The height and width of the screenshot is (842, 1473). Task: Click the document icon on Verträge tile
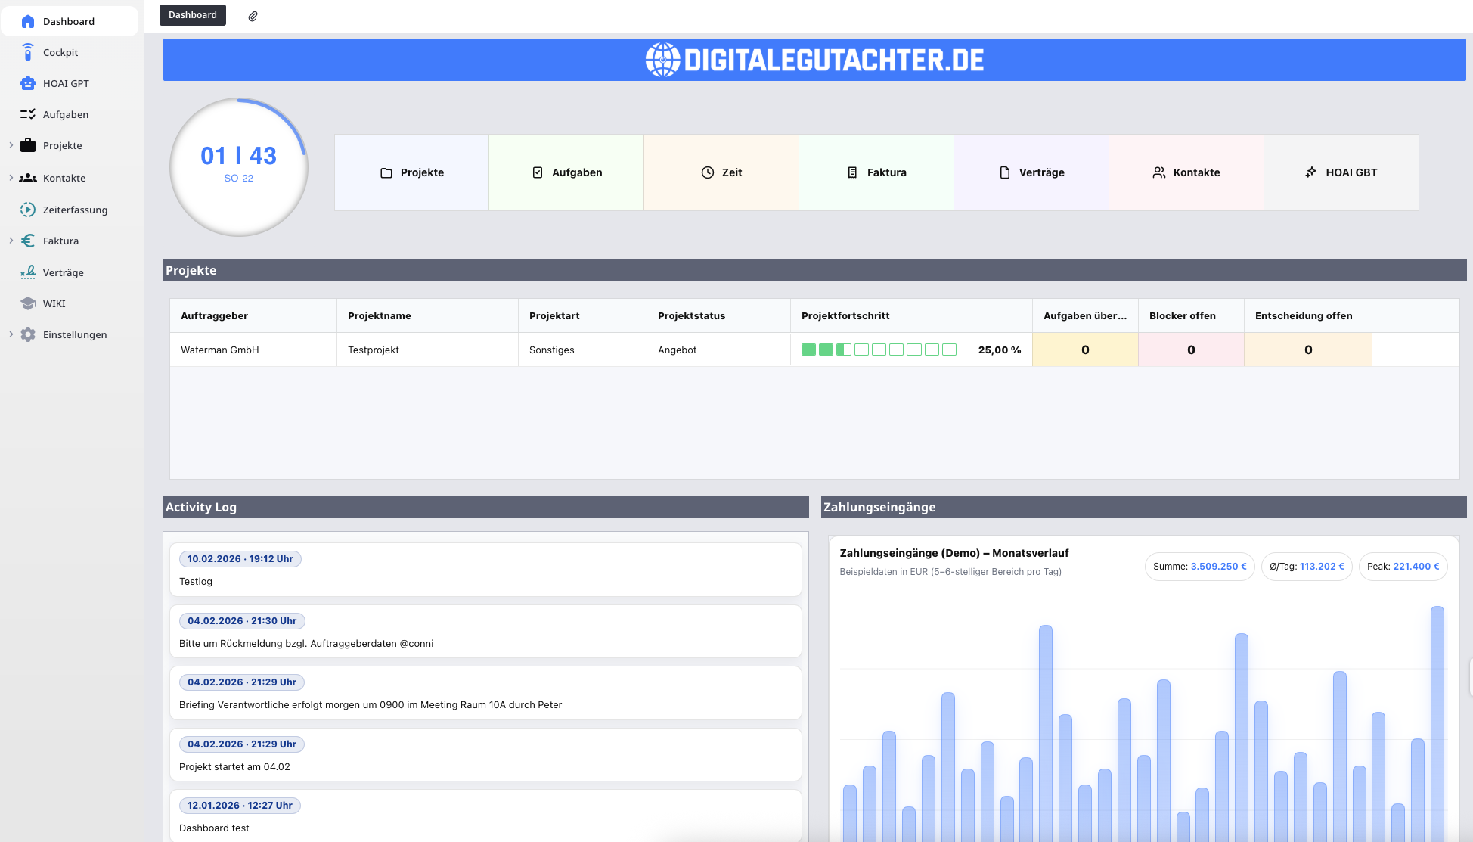[x=1005, y=172]
